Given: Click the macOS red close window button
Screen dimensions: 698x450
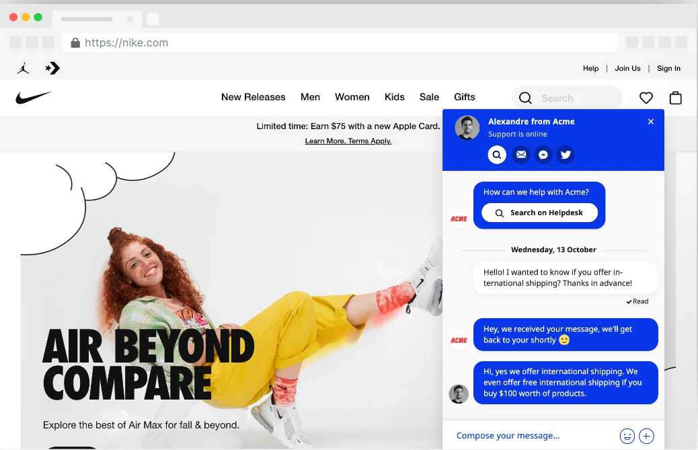Looking at the screenshot, I should (x=13, y=17).
